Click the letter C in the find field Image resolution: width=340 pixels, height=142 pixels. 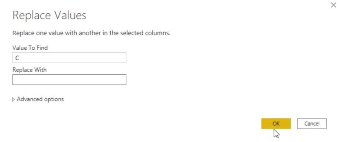click(17, 58)
